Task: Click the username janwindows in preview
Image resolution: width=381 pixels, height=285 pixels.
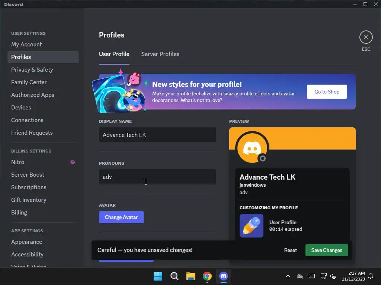Action: tap(253, 185)
